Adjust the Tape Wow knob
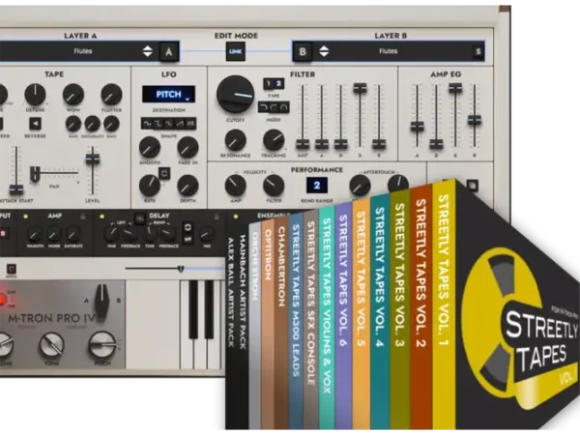The image size is (580, 435). (x=73, y=95)
